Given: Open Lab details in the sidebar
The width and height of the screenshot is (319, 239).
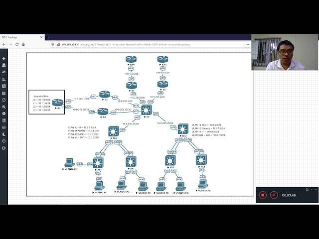Looking at the screenshot, I should (x=3, y=120).
